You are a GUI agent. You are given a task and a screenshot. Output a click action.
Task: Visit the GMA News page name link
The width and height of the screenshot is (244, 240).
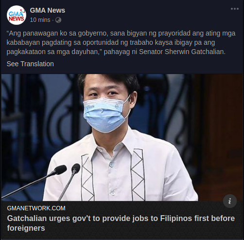(x=48, y=10)
